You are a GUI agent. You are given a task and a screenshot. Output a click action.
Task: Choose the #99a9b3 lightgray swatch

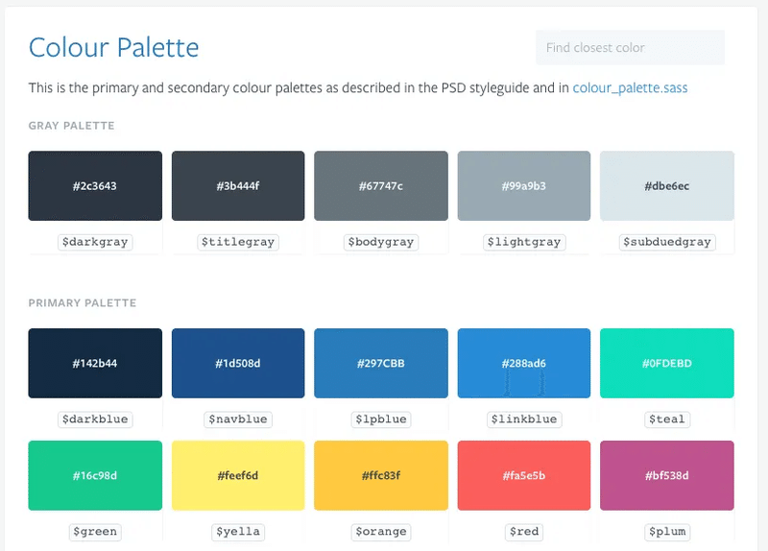click(524, 185)
